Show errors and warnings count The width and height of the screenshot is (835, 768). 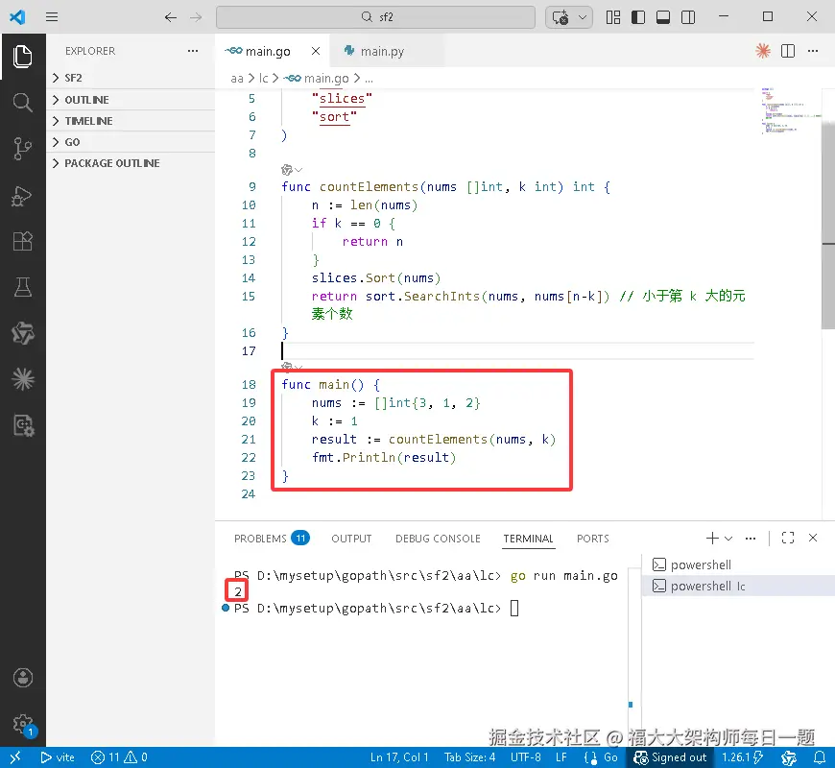(119, 757)
